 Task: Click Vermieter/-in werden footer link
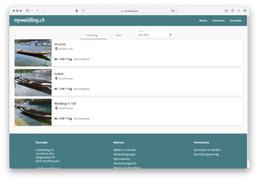coord(207,150)
